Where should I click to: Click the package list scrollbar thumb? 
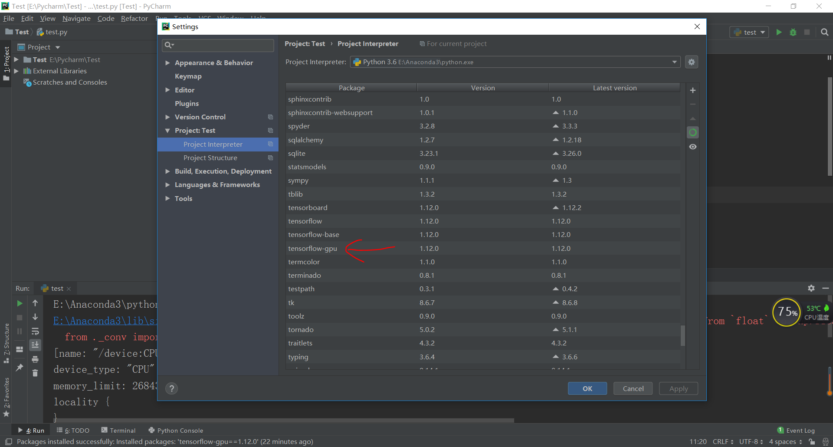pos(683,335)
